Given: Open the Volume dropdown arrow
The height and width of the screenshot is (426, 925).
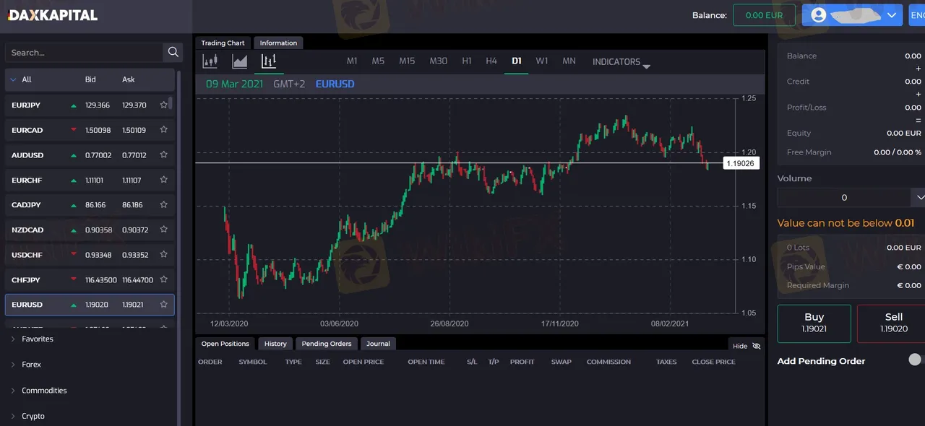Looking at the screenshot, I should coord(919,197).
